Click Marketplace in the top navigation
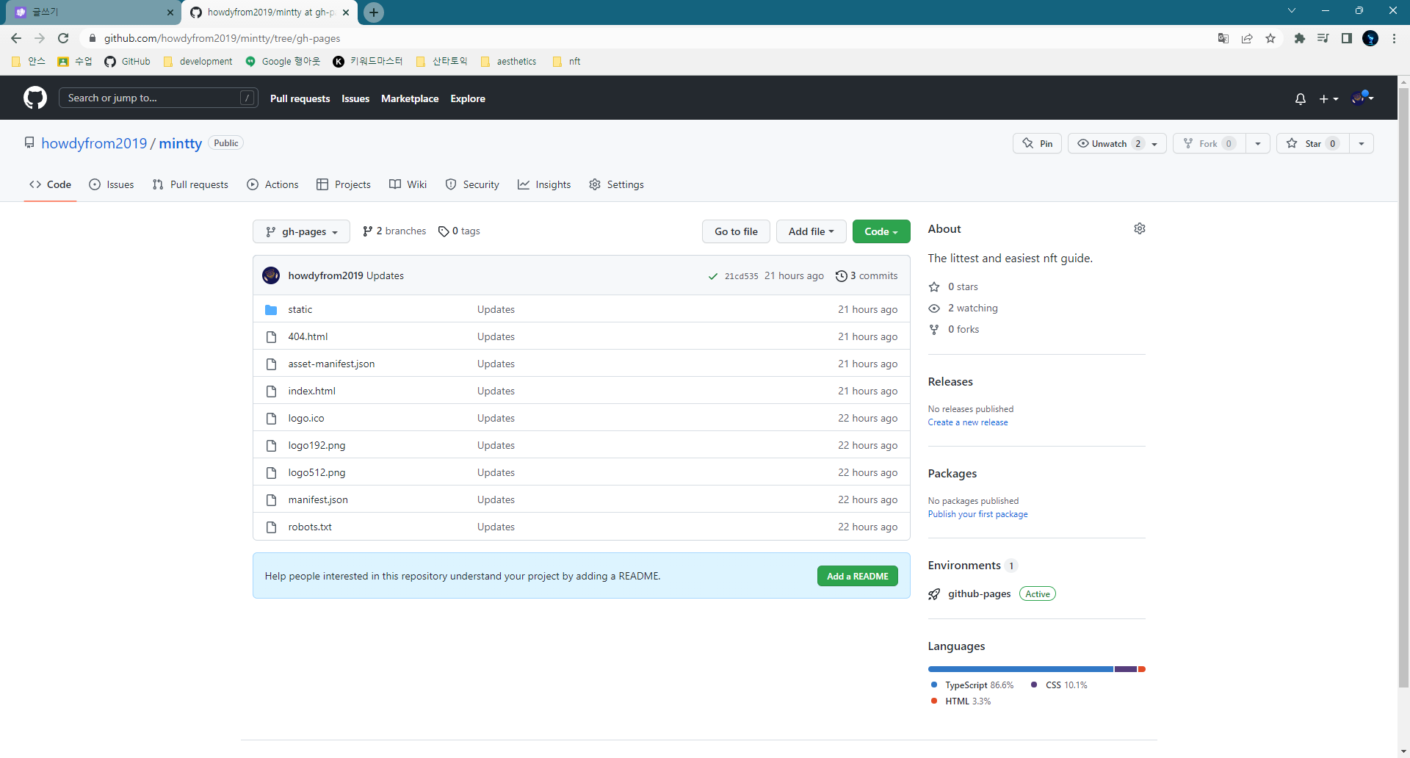This screenshot has height=758, width=1410. tap(410, 98)
